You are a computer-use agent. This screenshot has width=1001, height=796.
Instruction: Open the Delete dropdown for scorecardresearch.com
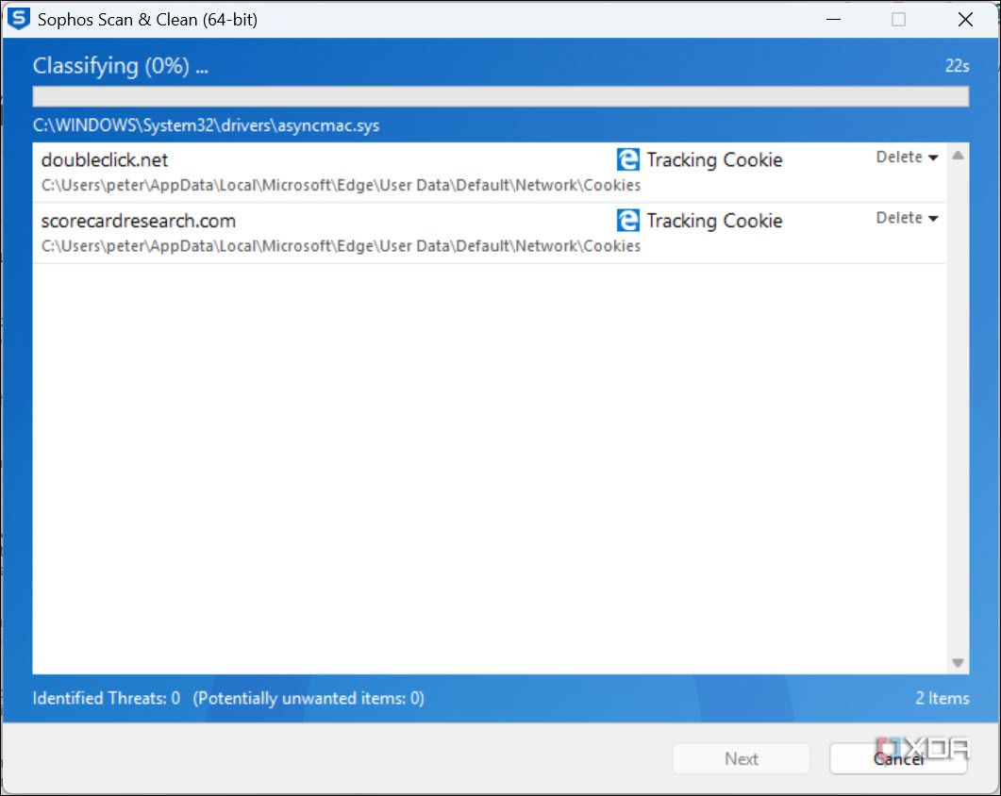coord(907,218)
